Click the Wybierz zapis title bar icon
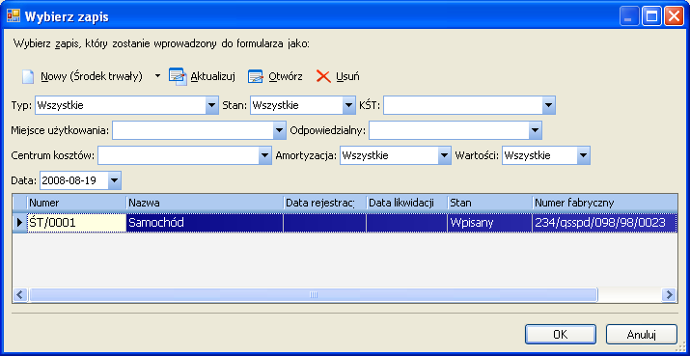The height and width of the screenshot is (356, 690). [x=14, y=16]
